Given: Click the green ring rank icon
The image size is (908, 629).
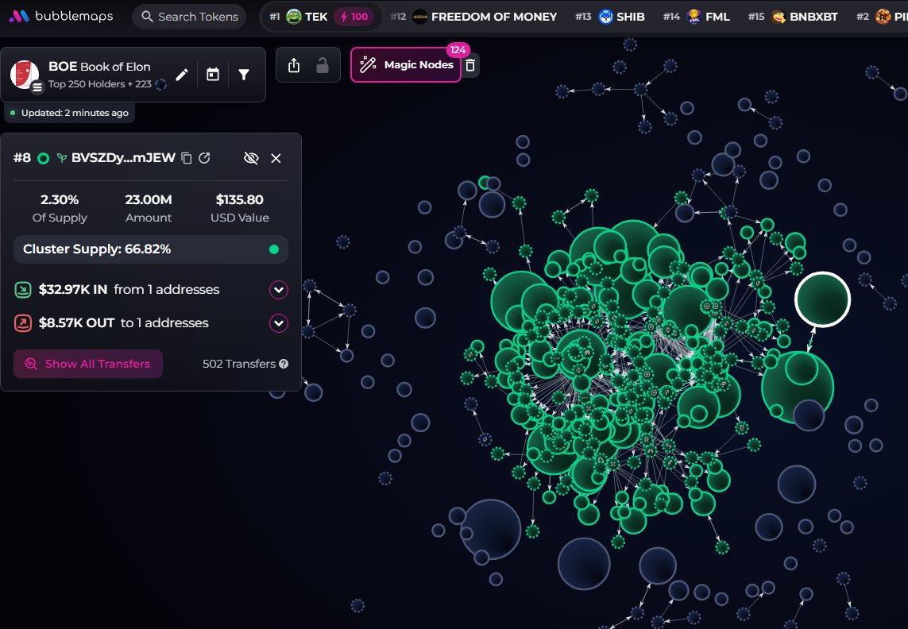Looking at the screenshot, I should click(x=44, y=158).
